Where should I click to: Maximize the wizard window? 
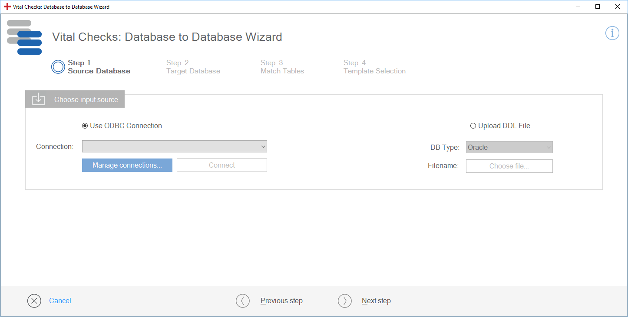[x=598, y=7]
